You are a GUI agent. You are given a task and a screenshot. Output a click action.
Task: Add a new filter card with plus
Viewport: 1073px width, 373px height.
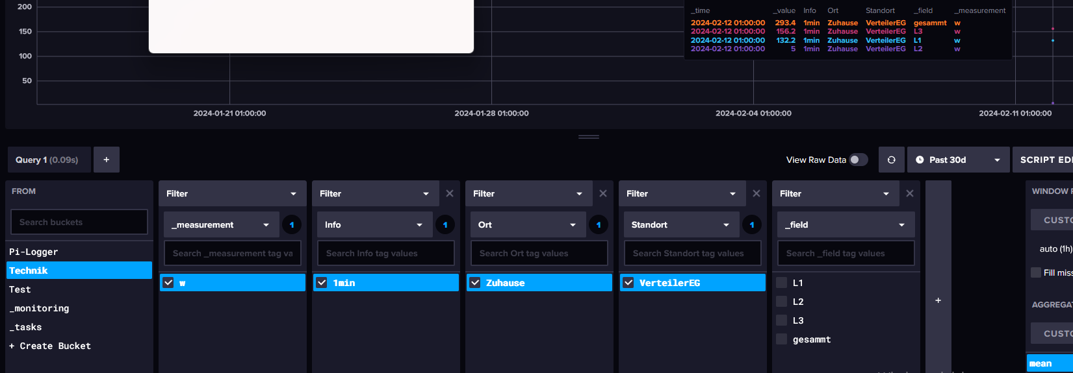click(x=938, y=300)
